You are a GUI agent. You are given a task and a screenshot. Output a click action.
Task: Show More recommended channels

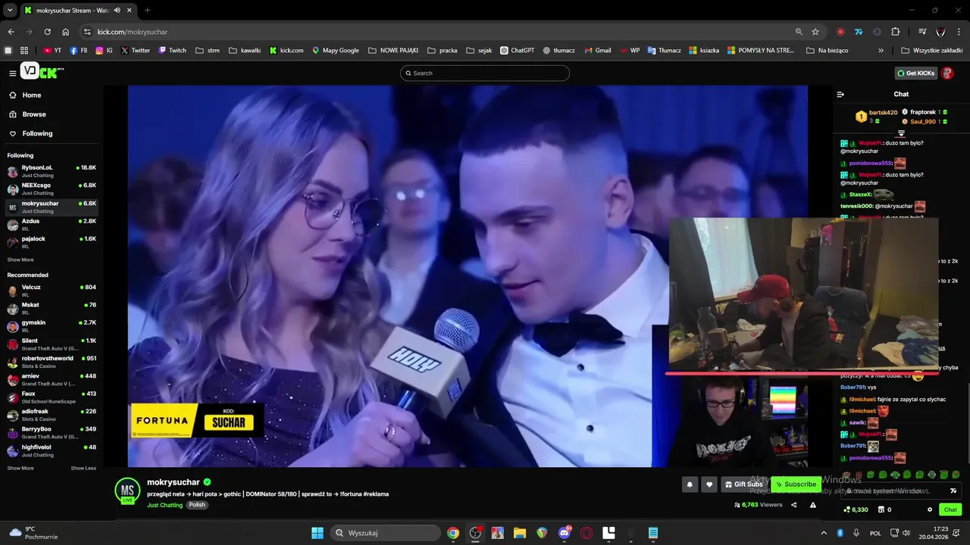[x=20, y=469]
